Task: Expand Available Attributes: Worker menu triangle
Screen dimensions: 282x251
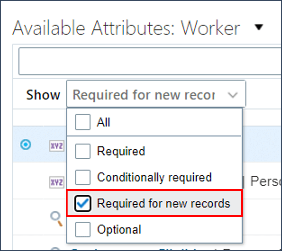Action: point(259,27)
